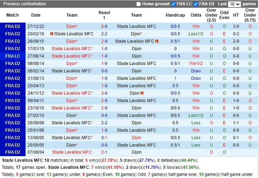Viewport: 259px width, 178px height.
Task: Click the Odds column header
Action: tap(196, 15)
